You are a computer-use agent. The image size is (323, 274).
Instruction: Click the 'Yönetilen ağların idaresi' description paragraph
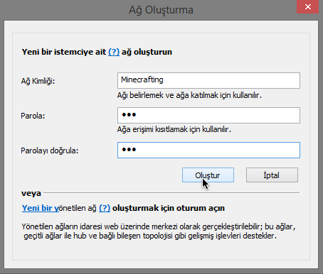(x=159, y=231)
